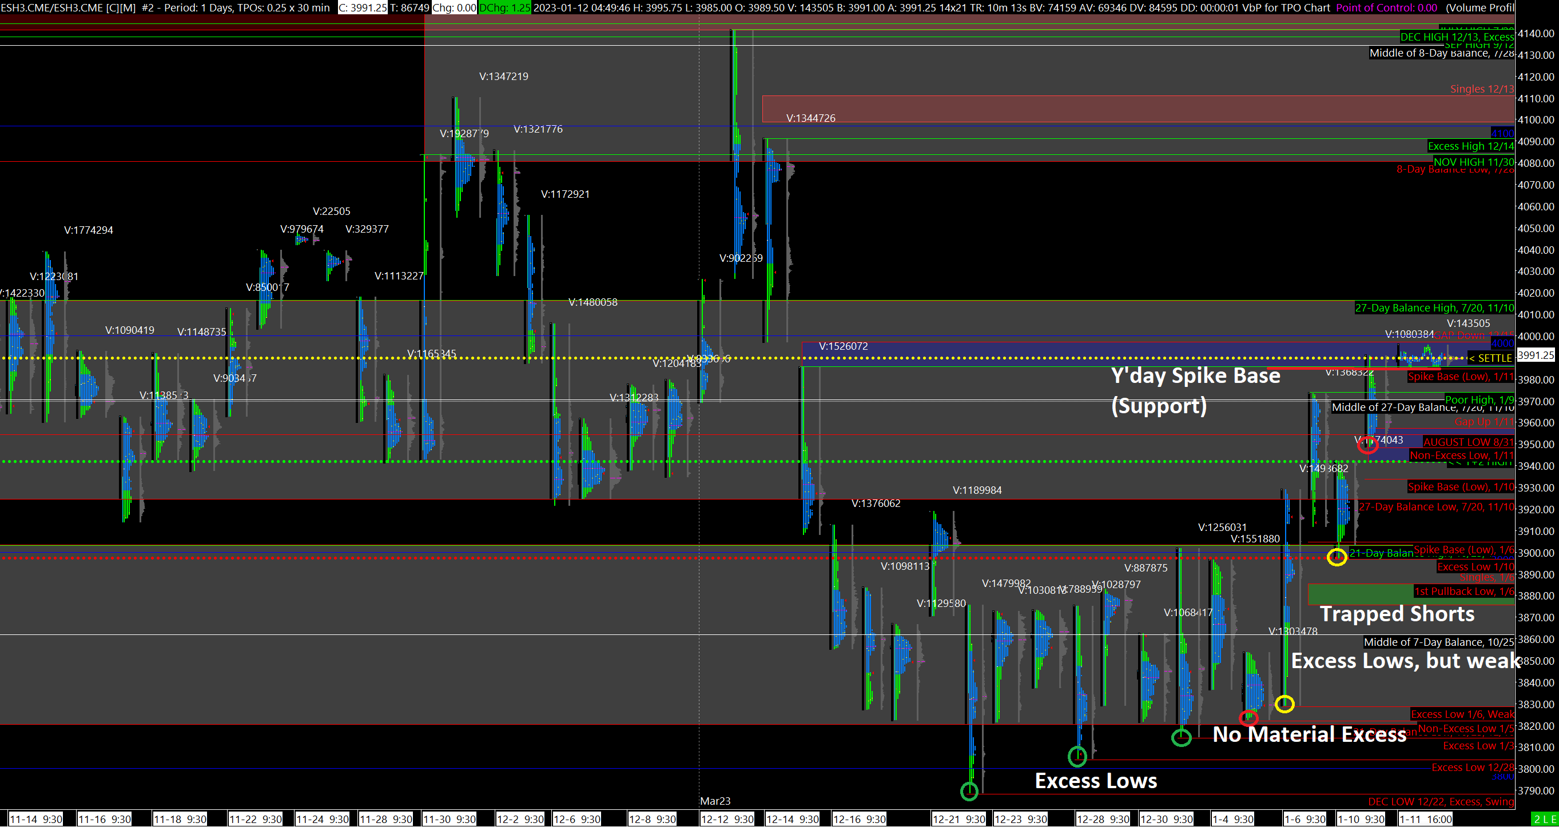This screenshot has height=827, width=1559.
Task: Click the green circle at the 12-28 profile low
Action: pyautogui.click(x=1077, y=756)
